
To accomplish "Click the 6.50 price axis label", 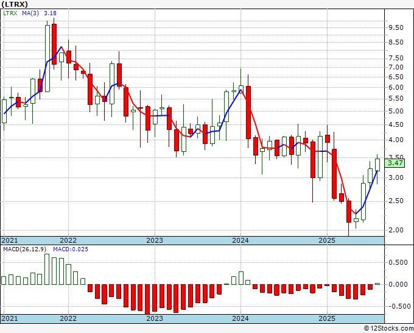I will 396,77.
